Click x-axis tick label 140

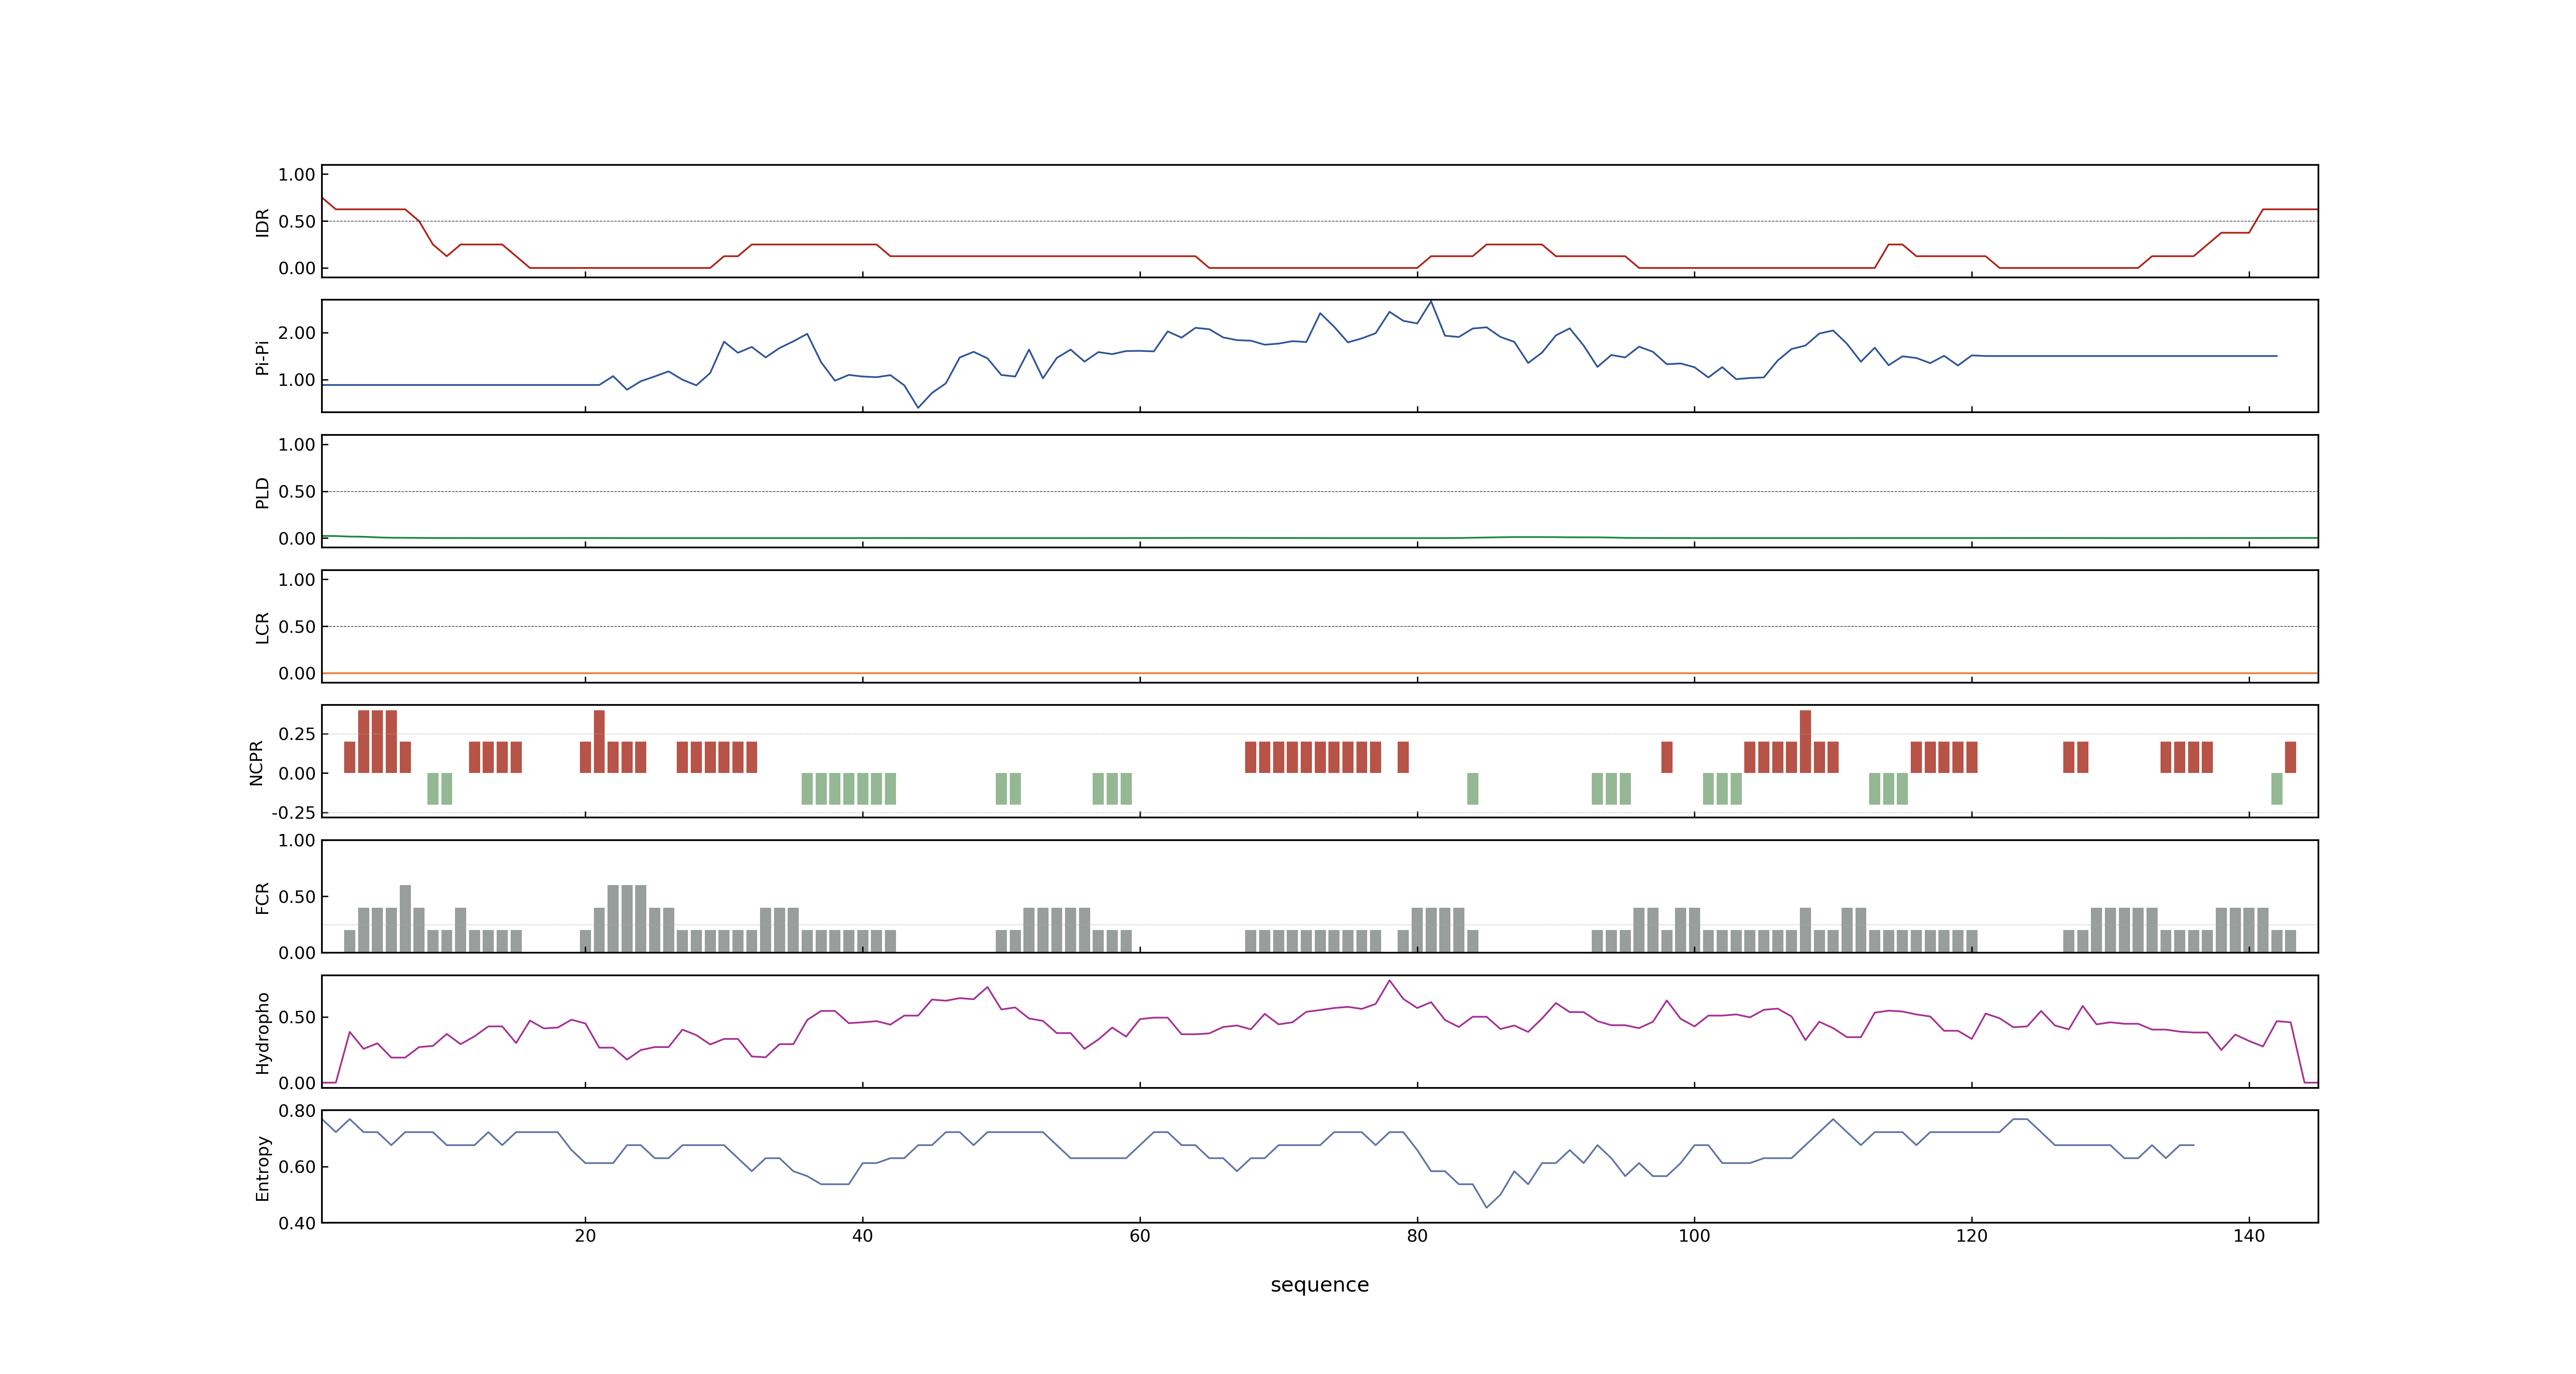(2249, 1236)
